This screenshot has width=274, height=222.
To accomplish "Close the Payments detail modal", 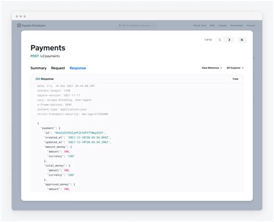I will point(242,40).
